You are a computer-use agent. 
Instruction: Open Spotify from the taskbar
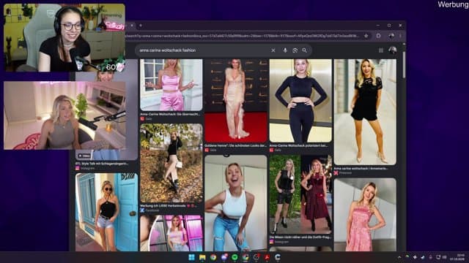coord(234,257)
